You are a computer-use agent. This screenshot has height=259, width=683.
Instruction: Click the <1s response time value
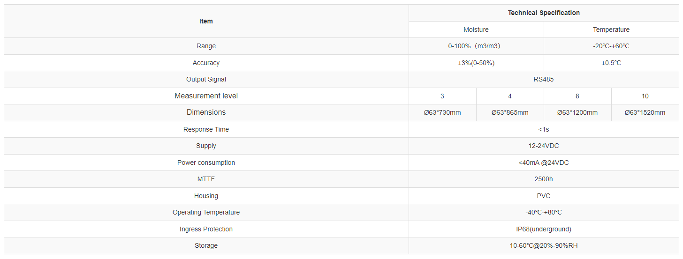[x=544, y=129]
